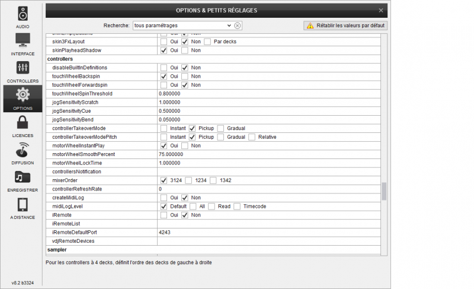Select the touchWheelSpinThreshold setting name
The image size is (474, 289).
tap(82, 94)
